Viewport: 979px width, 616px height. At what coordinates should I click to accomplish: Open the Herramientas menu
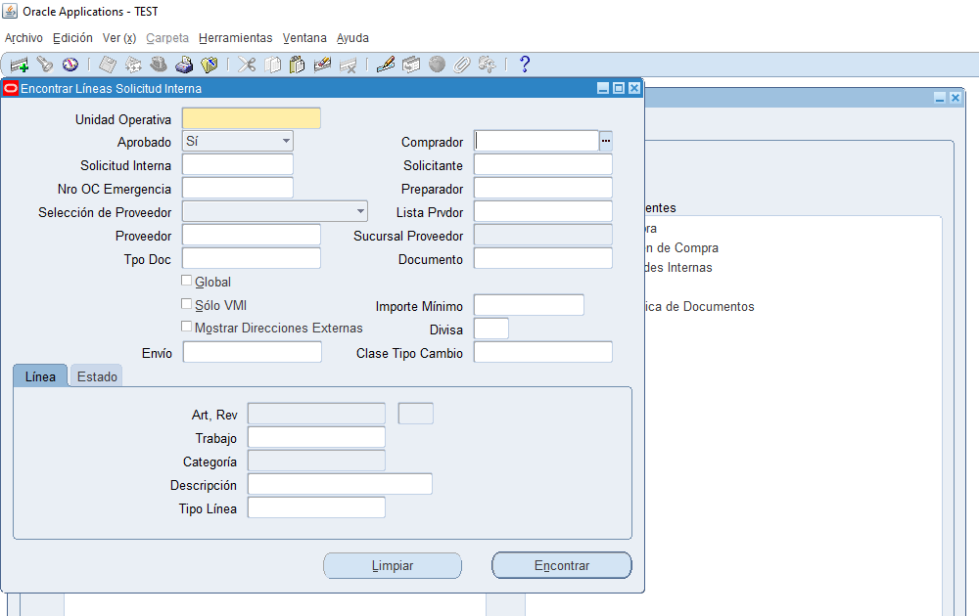point(235,38)
